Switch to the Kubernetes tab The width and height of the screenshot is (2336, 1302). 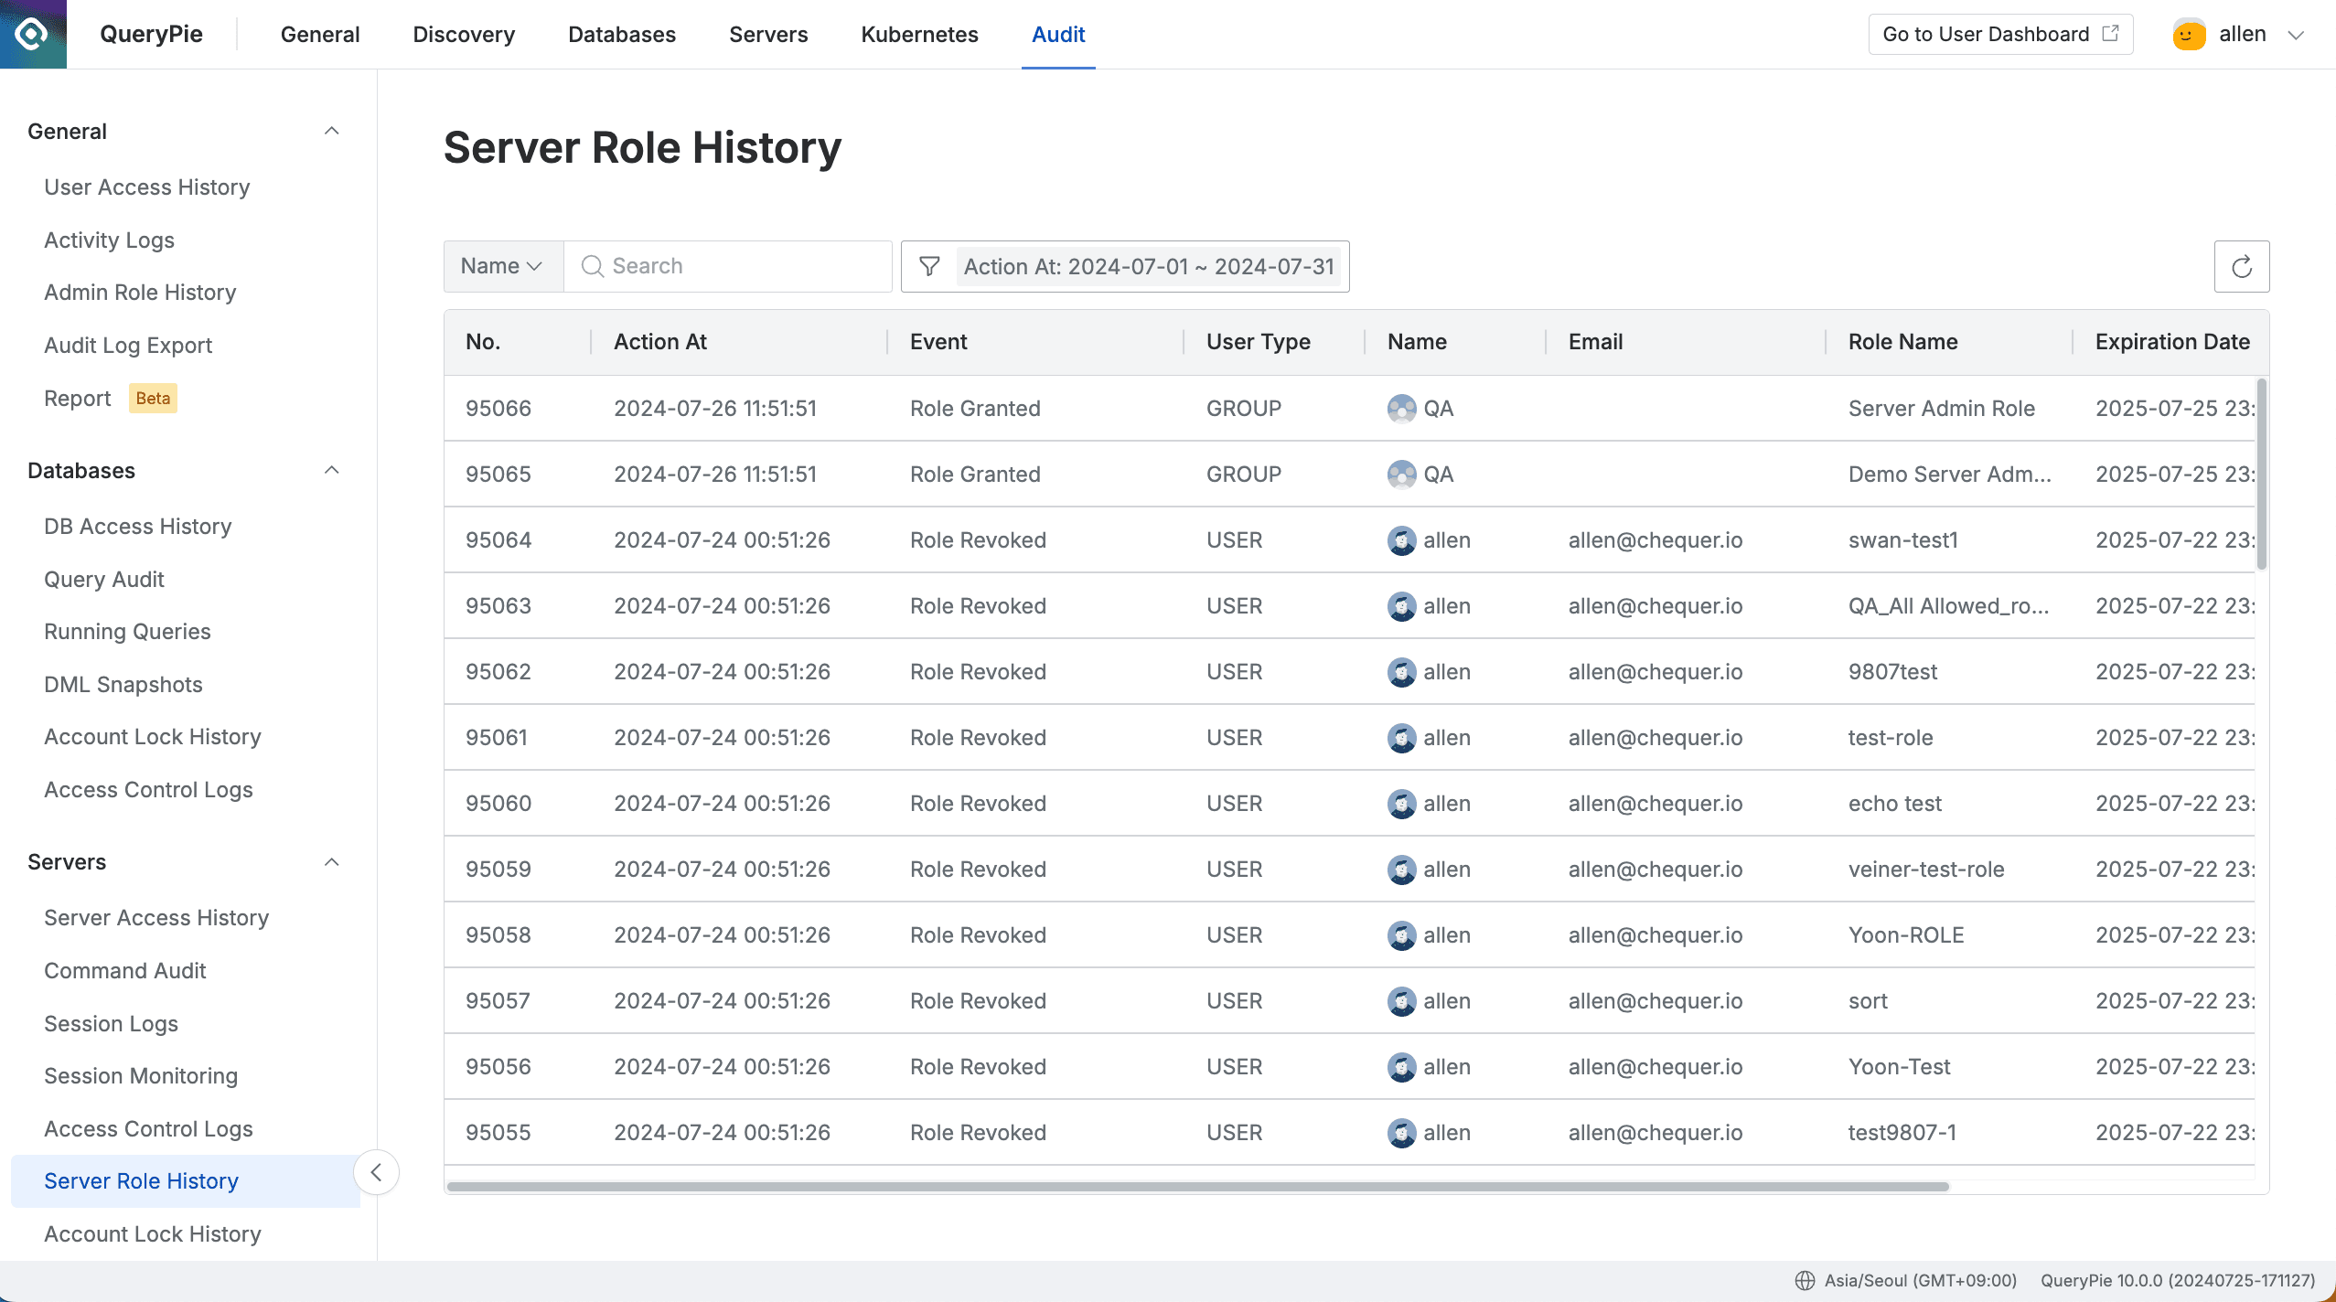[918, 34]
